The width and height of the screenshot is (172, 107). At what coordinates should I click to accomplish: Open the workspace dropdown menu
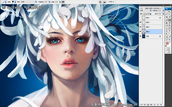(111, 2)
